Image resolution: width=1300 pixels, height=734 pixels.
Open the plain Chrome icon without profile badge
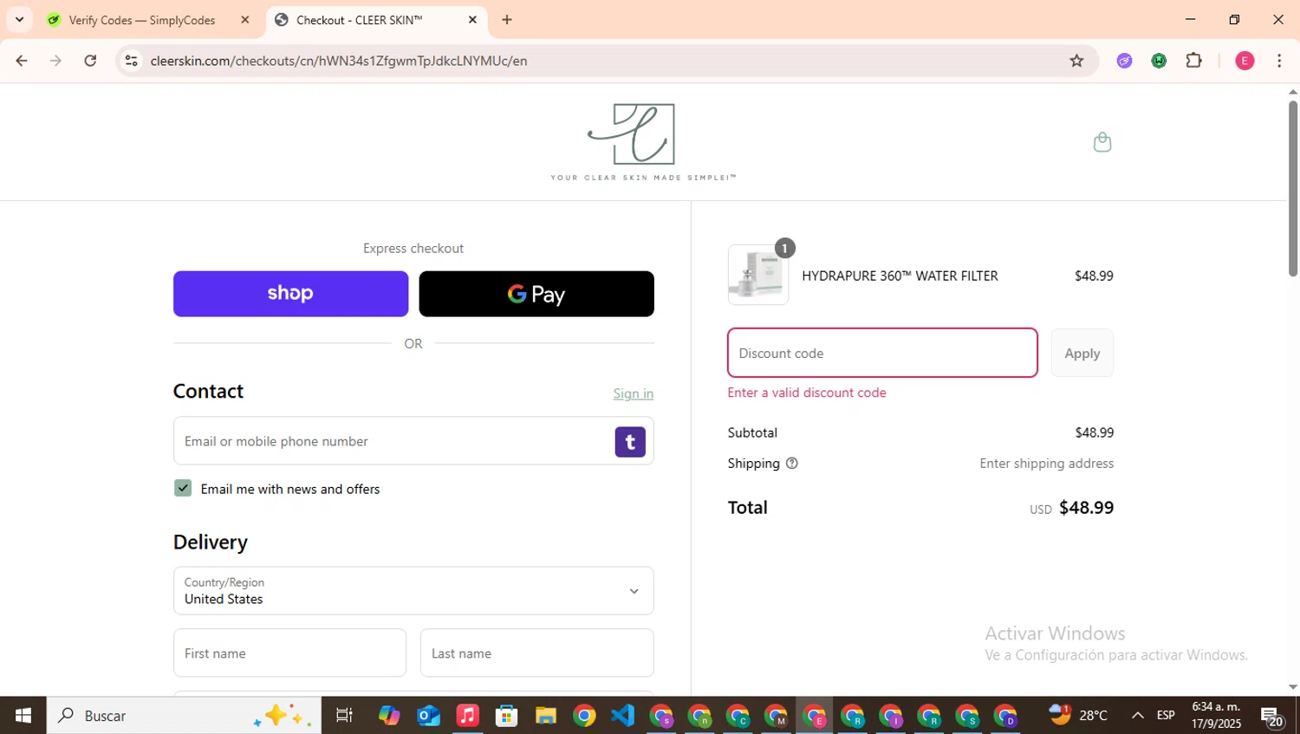[x=584, y=716]
